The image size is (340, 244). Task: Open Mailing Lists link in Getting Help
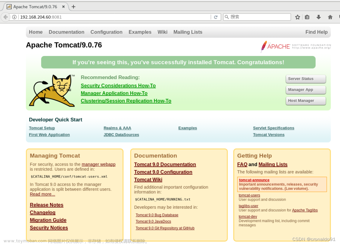coord(273,165)
